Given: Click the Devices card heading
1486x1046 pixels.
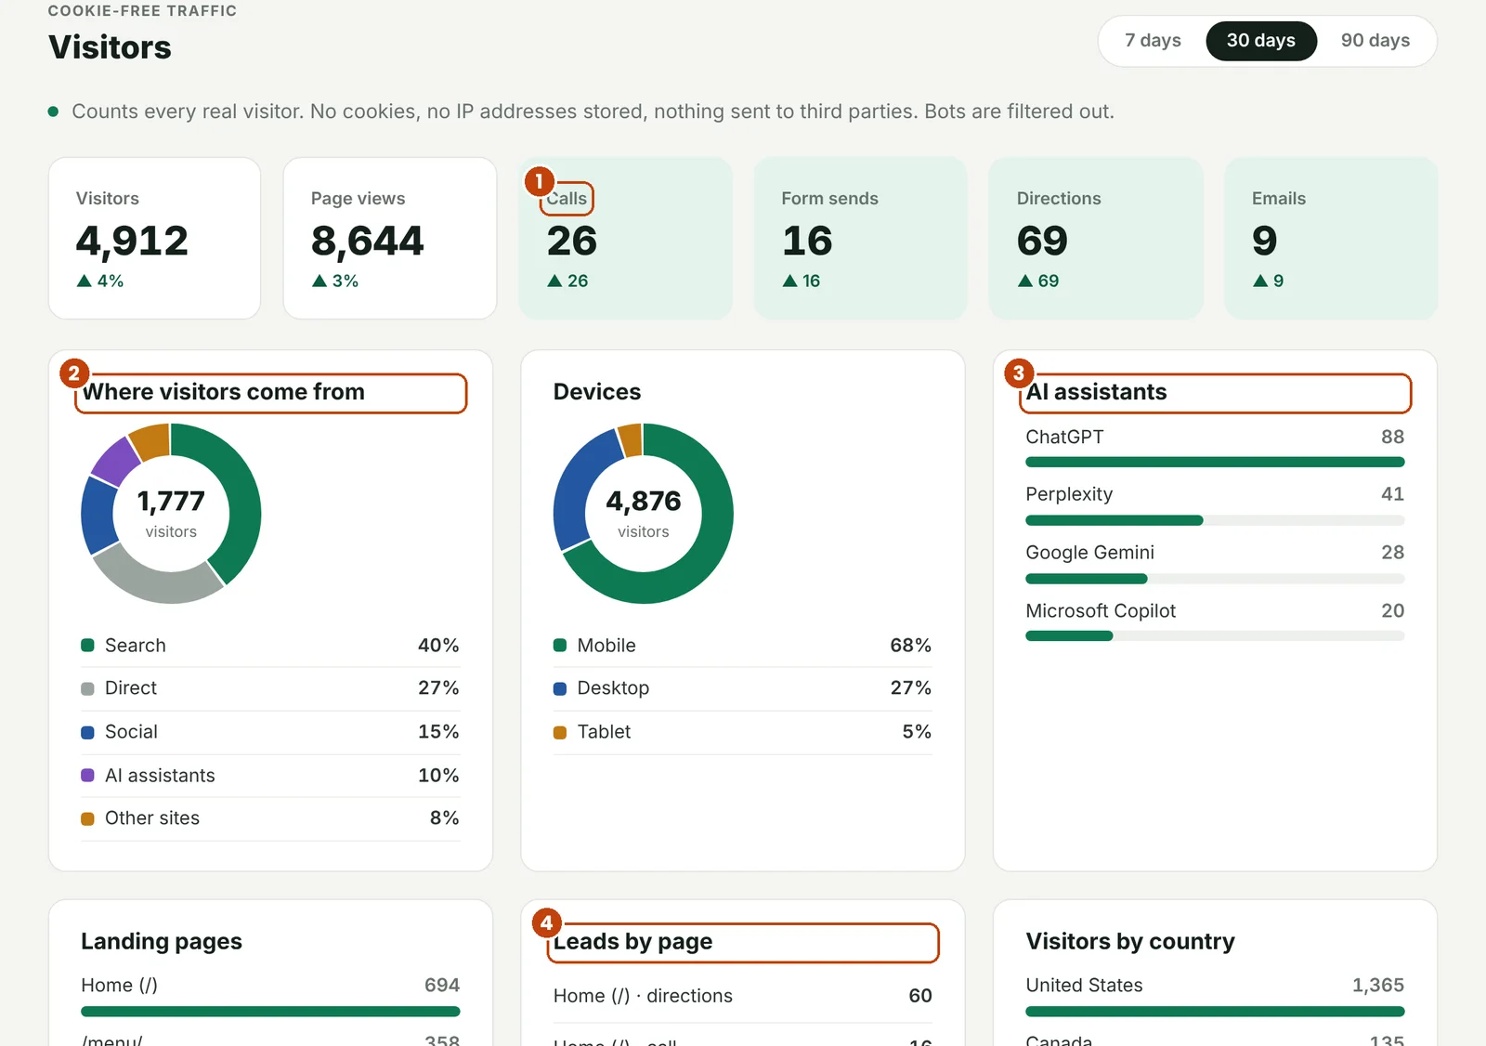Looking at the screenshot, I should tap(597, 392).
